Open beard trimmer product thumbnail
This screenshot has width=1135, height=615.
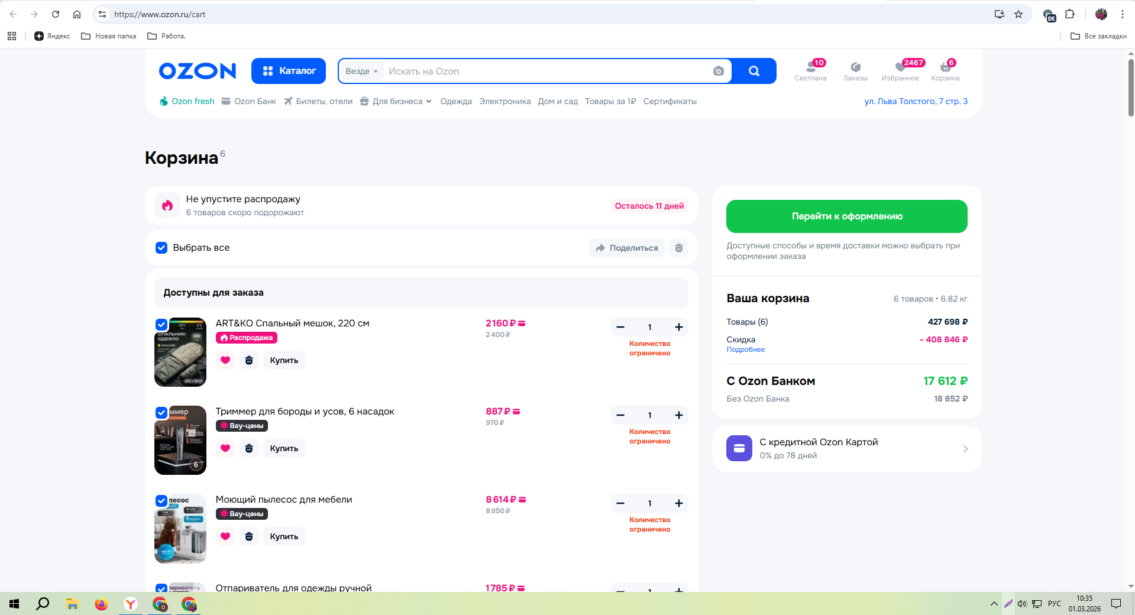point(180,440)
